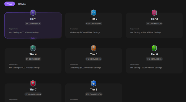The height and width of the screenshot is (102, 186).
Task: Click 'Min Earning $50.00 Affiliate Earnings' text
Action: 24,68
